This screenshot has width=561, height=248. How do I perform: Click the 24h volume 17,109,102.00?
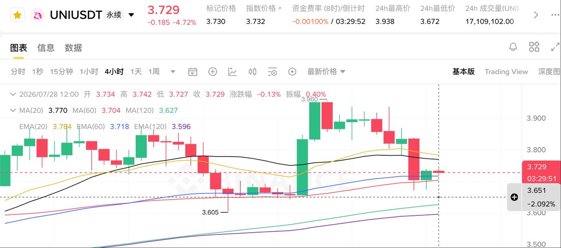(x=489, y=21)
